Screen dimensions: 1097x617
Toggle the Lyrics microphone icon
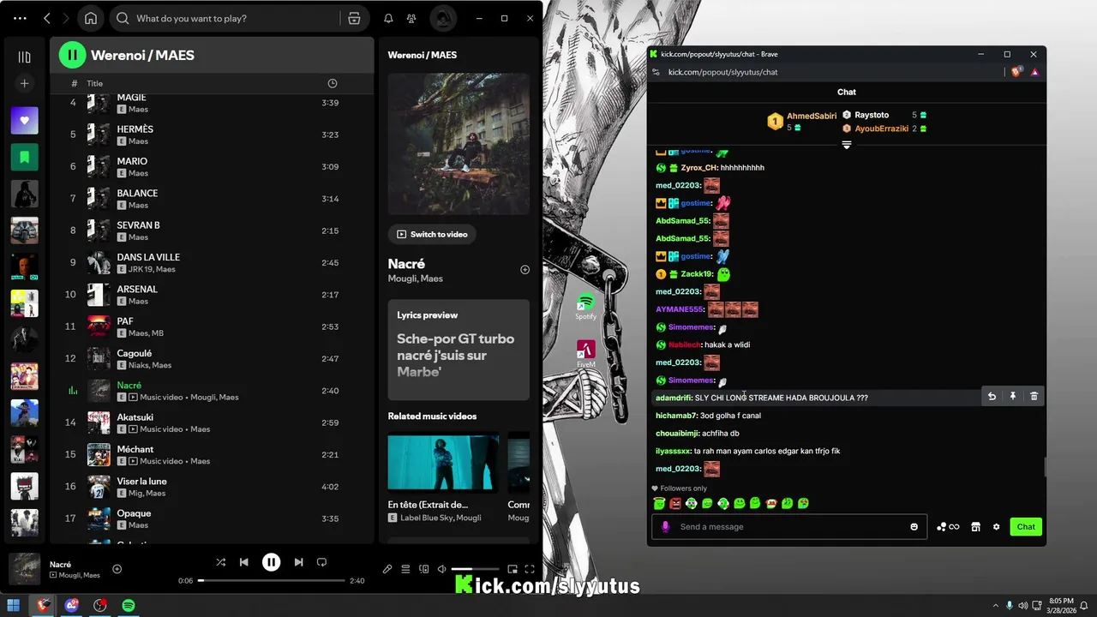(387, 569)
